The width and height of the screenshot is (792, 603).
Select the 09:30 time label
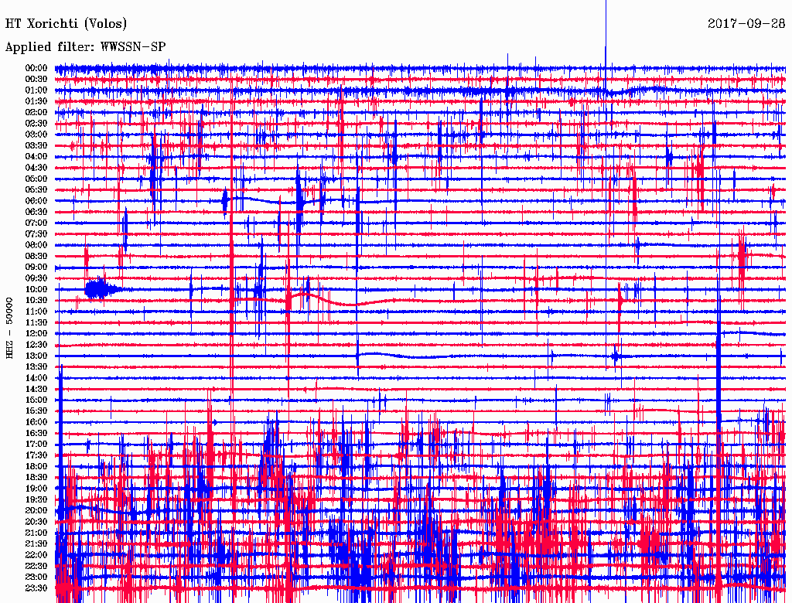pos(36,278)
